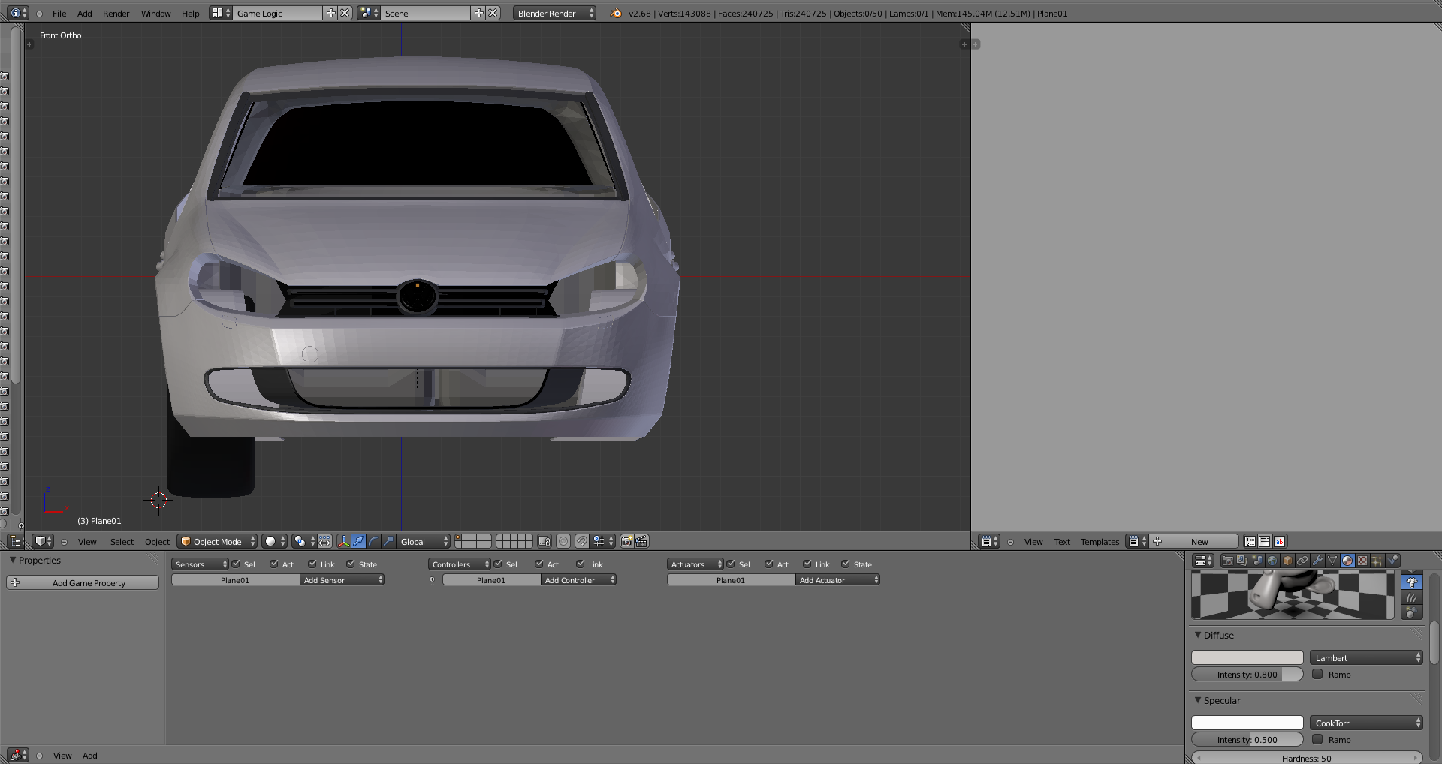
Task: Open the Global transform orientation dropdown
Action: 424,541
